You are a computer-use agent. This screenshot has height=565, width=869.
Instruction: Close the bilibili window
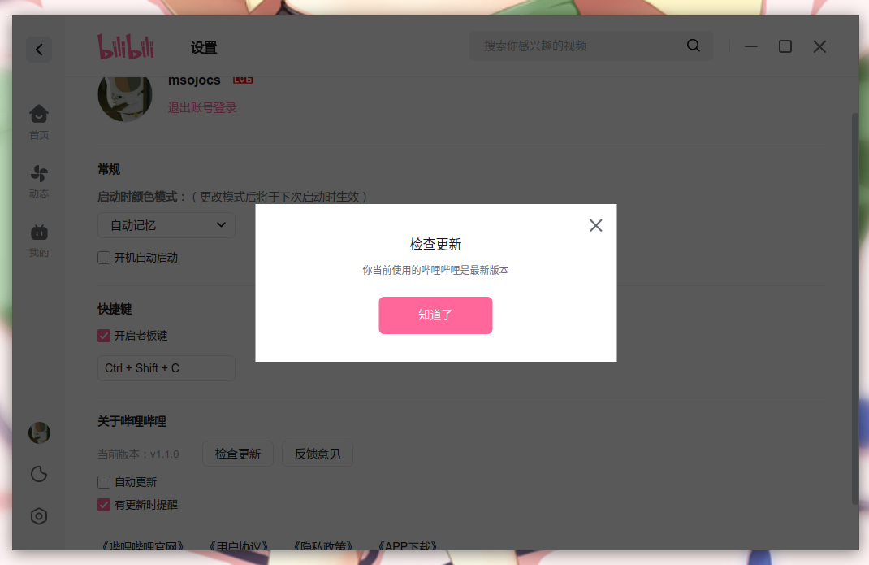[819, 46]
